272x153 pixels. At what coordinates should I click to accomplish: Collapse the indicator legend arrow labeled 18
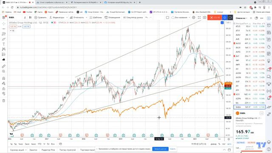coord(12,31)
